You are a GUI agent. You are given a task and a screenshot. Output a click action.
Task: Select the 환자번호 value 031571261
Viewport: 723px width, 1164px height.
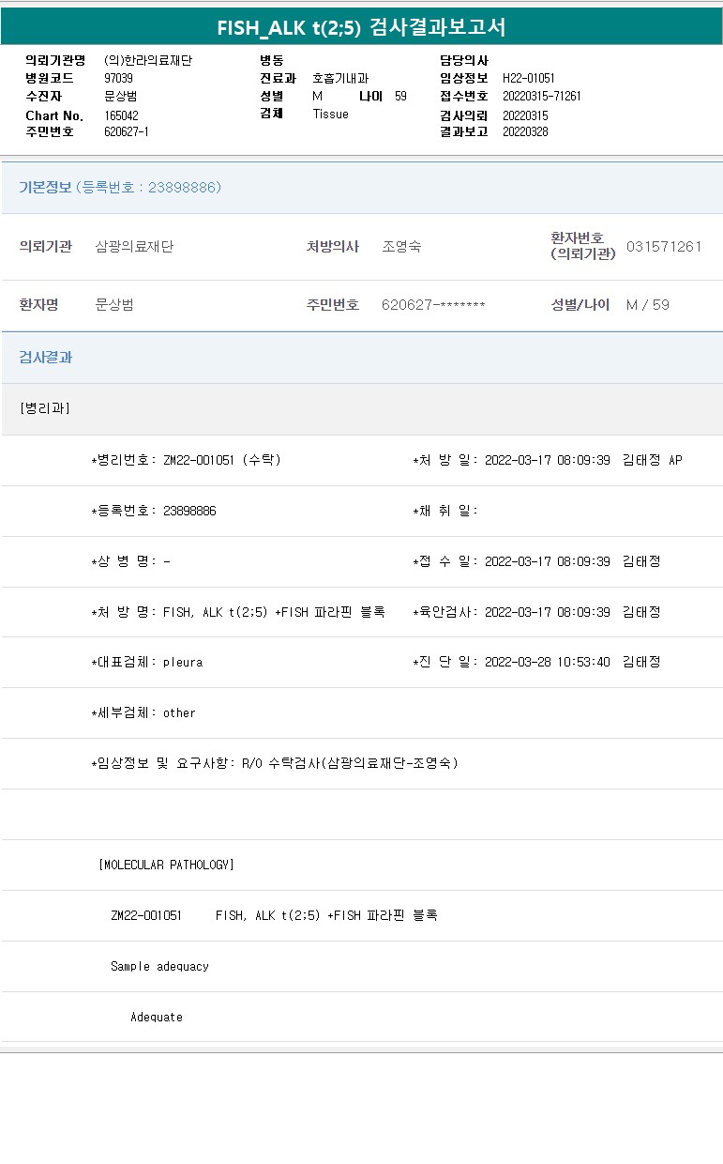(x=664, y=247)
